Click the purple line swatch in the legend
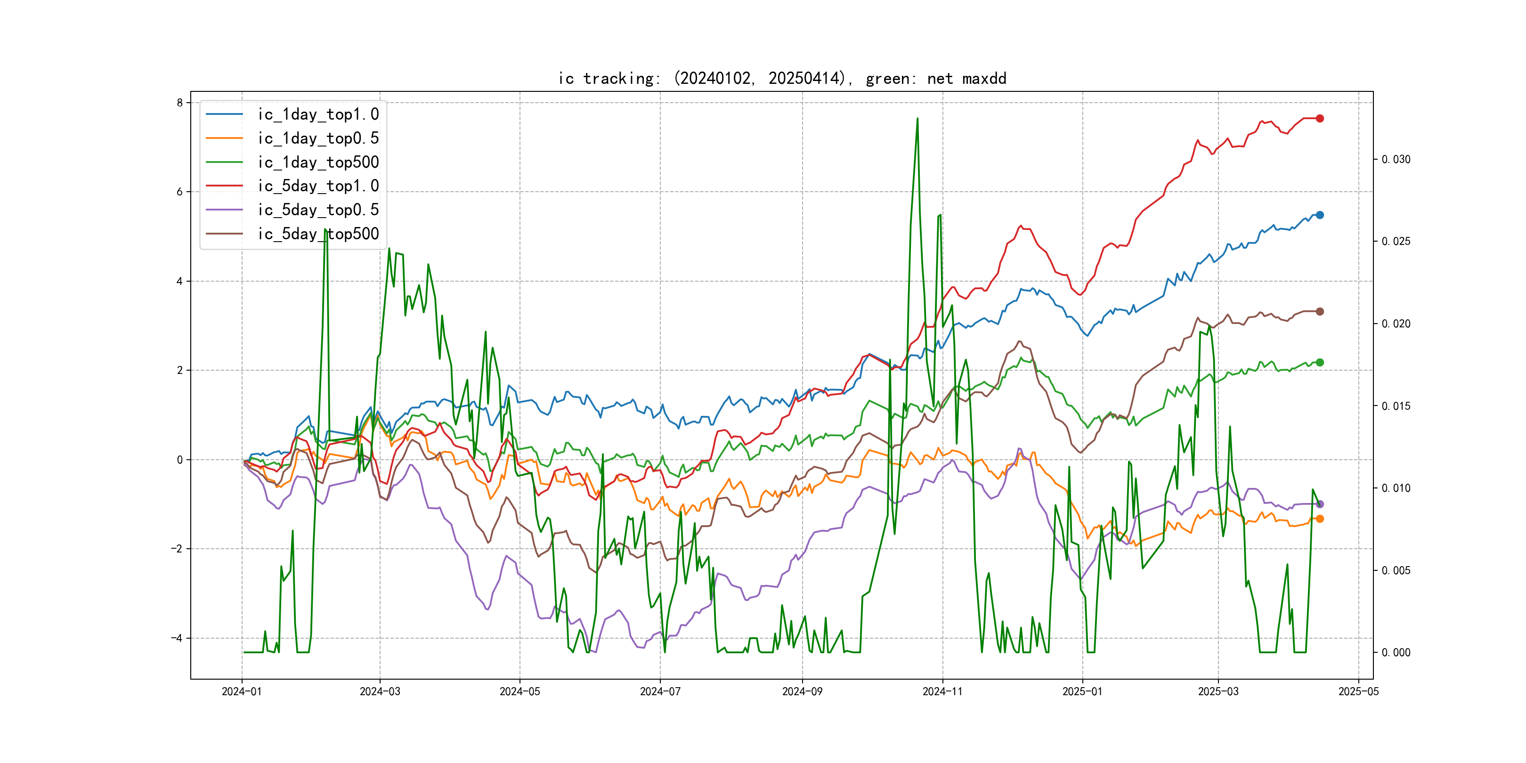The width and height of the screenshot is (1526, 763). (224, 210)
